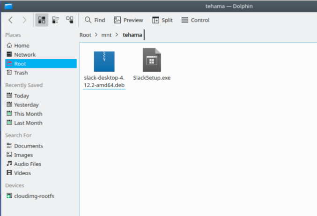Click the Dolphin folder icon in title bar

[x=8, y=6]
